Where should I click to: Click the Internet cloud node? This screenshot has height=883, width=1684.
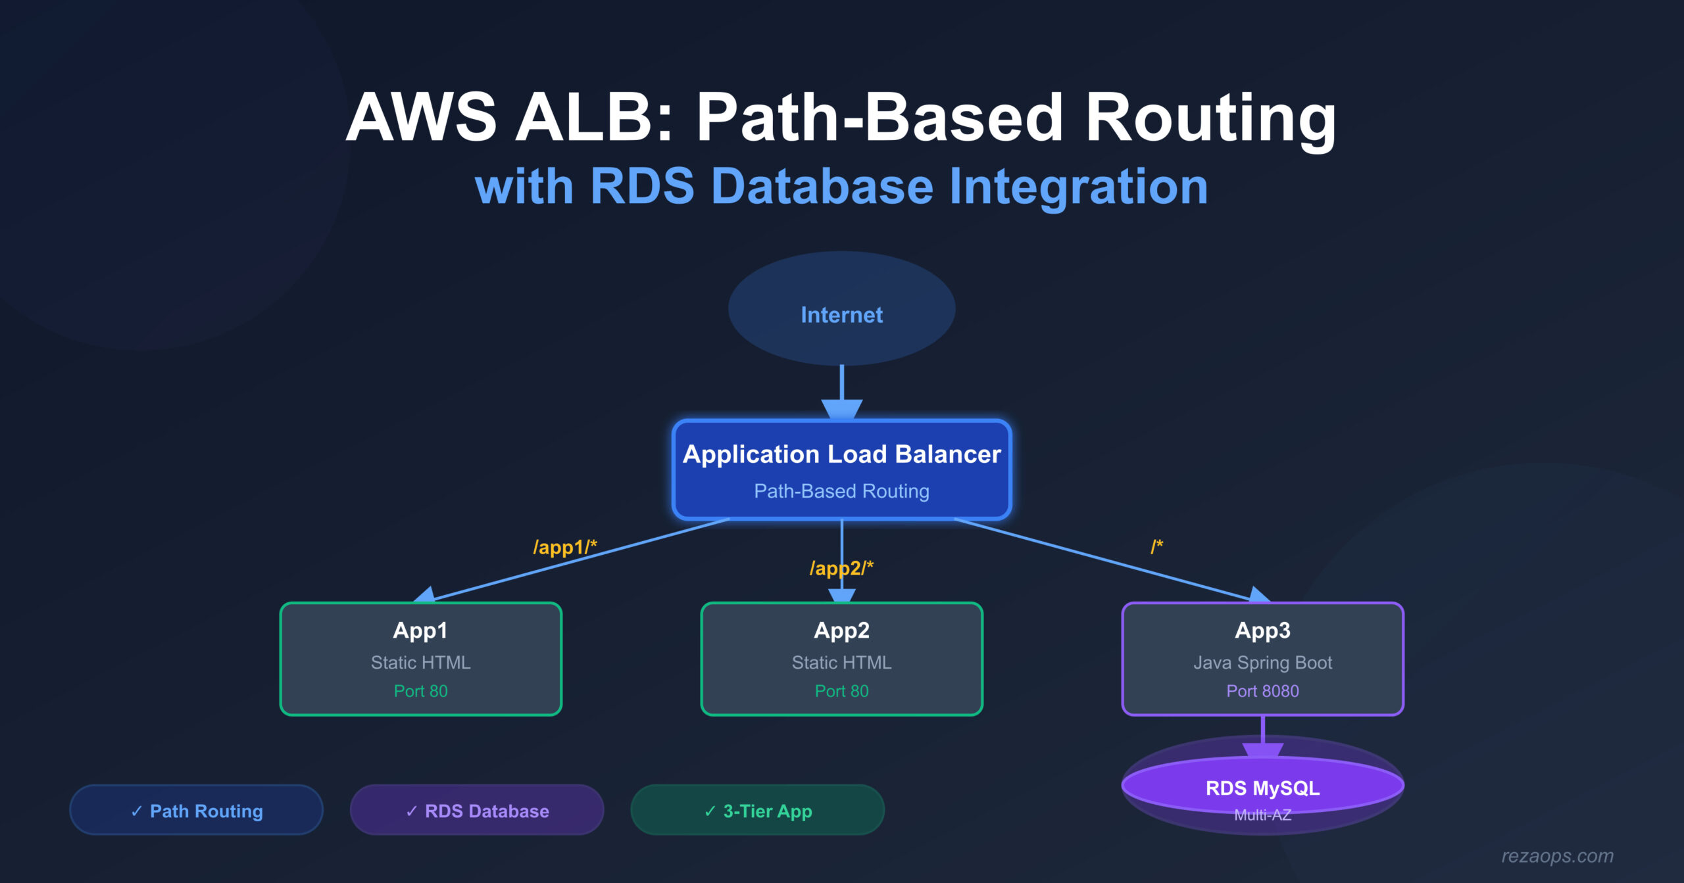tap(841, 314)
